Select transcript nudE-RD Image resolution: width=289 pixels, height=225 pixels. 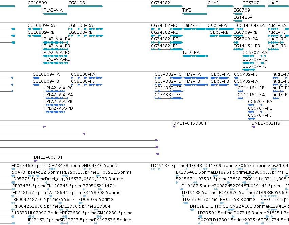(x=277, y=46)
